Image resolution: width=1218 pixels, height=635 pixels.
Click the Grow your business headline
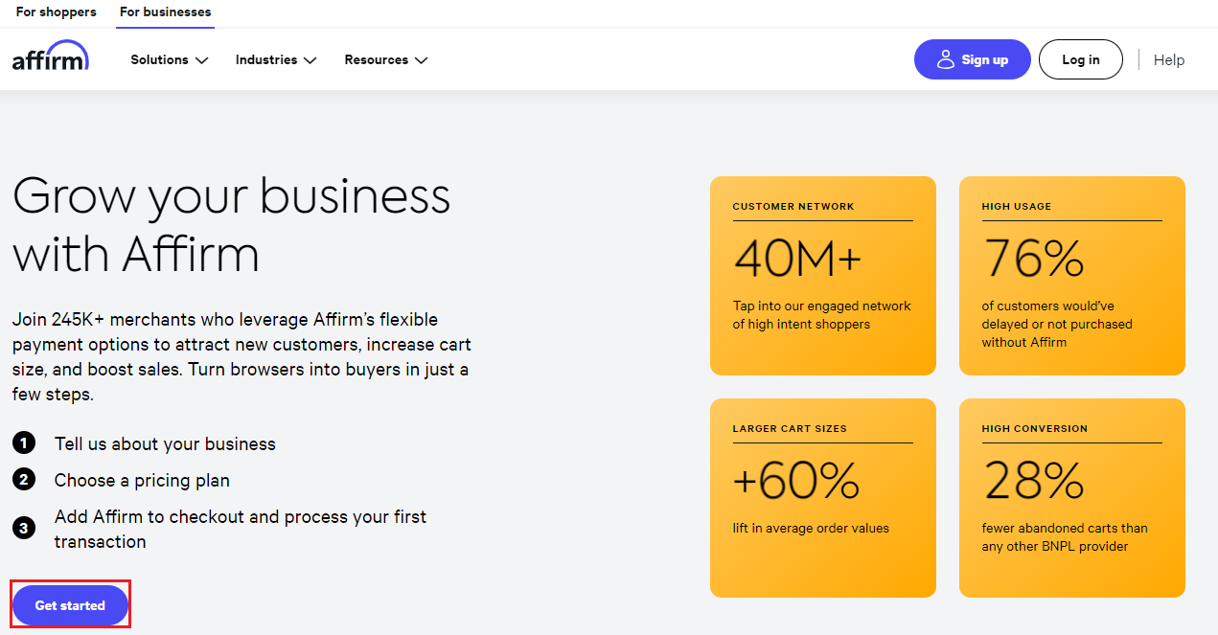(x=231, y=225)
